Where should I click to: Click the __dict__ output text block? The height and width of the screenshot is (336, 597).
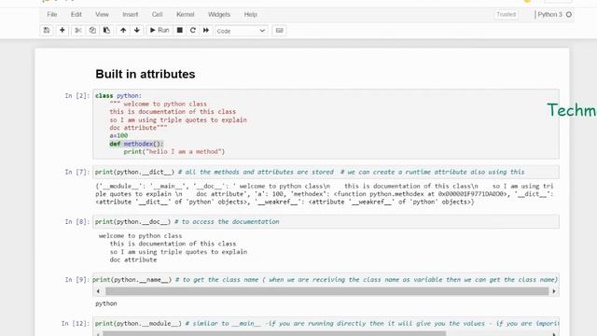325,194
